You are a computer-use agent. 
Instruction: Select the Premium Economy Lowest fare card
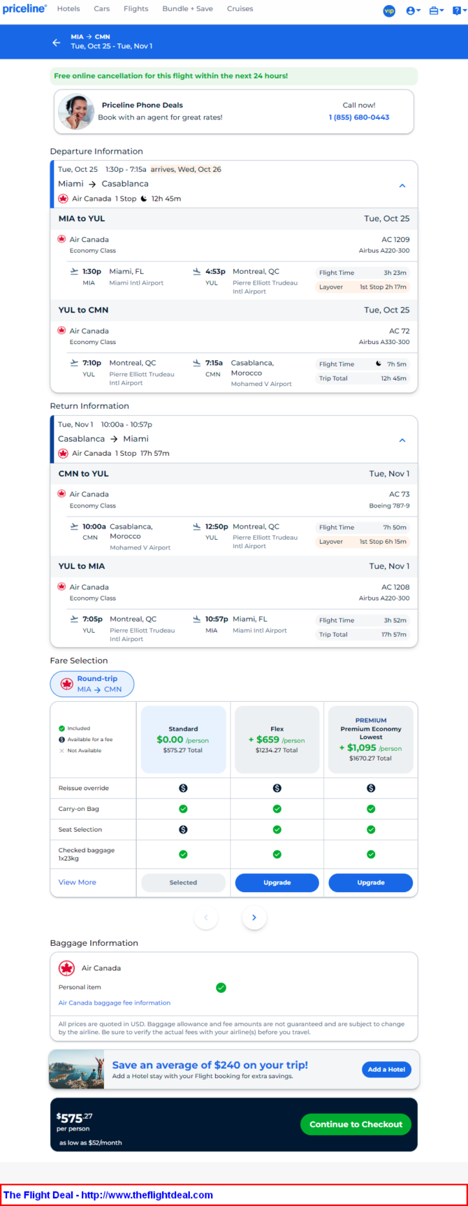tap(371, 740)
